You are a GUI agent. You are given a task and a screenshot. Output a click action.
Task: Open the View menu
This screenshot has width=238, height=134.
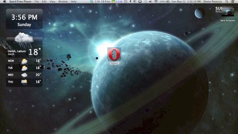pos(52,1)
